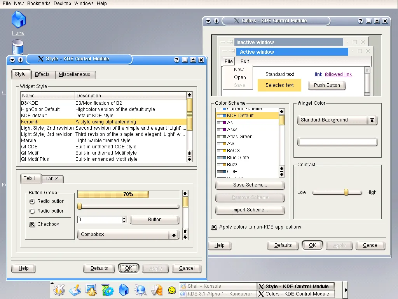
Task: Click the spinbox up arrow next to 0
Action: tap(124, 218)
